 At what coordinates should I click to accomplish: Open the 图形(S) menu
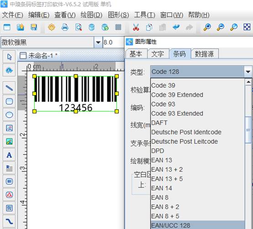pos(118,15)
